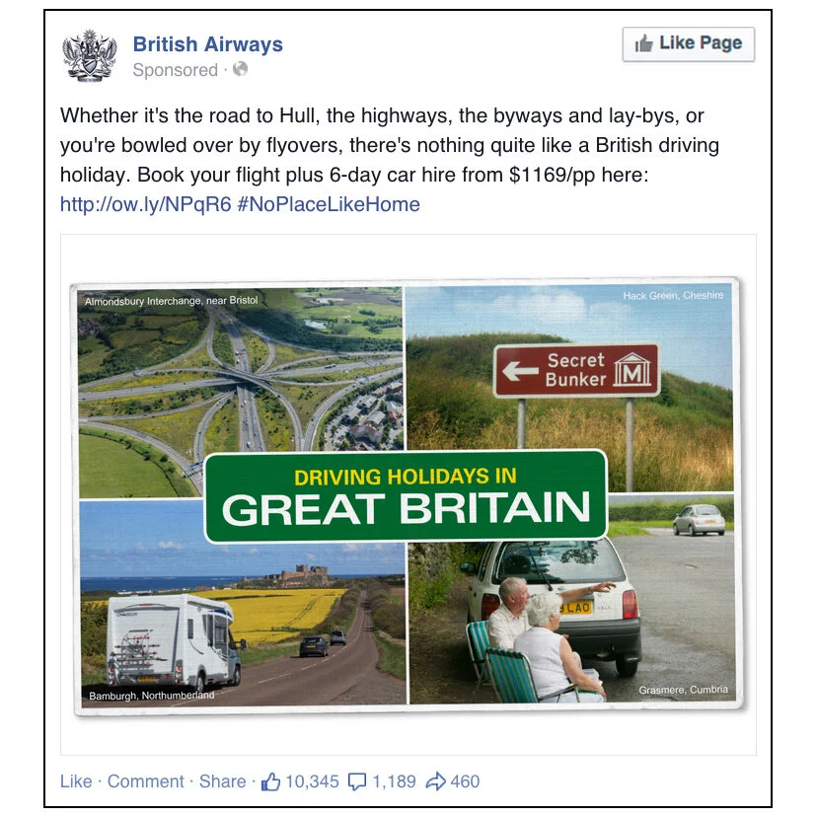Screen dimensions: 817x817
Task: Click the globe public audience icon
Action: (240, 69)
